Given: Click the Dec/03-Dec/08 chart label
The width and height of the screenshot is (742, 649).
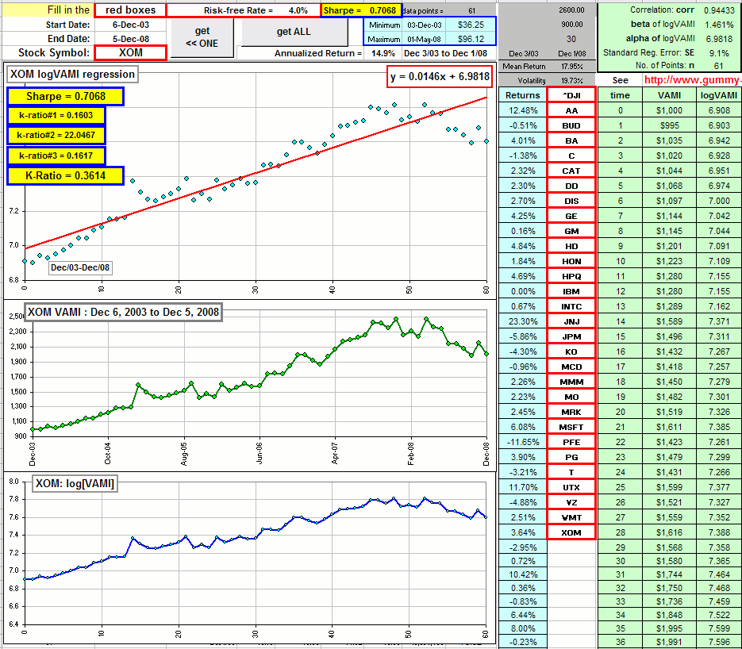Looking at the screenshot, I should click(80, 267).
